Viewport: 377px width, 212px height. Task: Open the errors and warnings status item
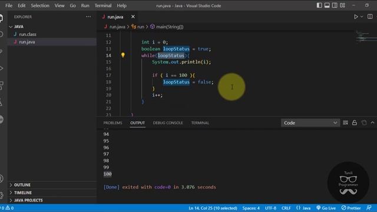pyautogui.click(x=7, y=208)
